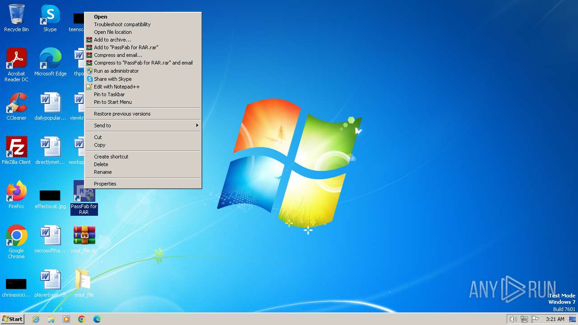Select the Microsoft Edge desktop shortcut
This screenshot has width=578, height=325.
click(50, 62)
